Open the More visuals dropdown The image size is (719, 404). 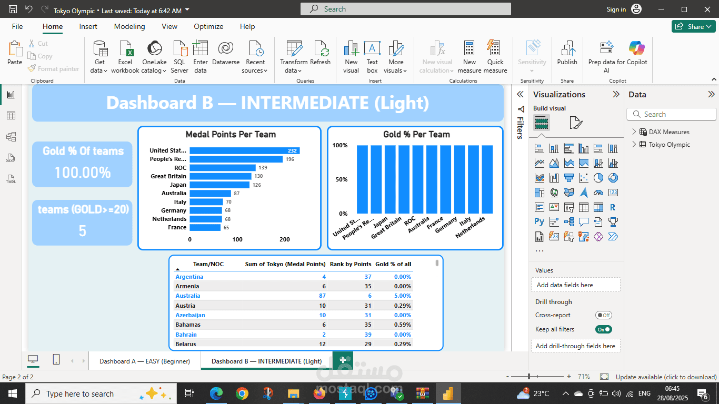(x=396, y=57)
